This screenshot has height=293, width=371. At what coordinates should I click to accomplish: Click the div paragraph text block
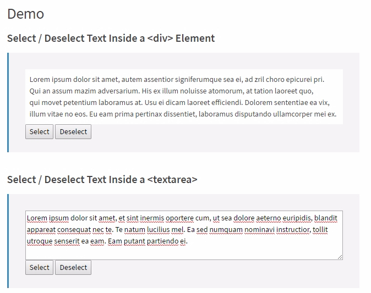(x=184, y=97)
